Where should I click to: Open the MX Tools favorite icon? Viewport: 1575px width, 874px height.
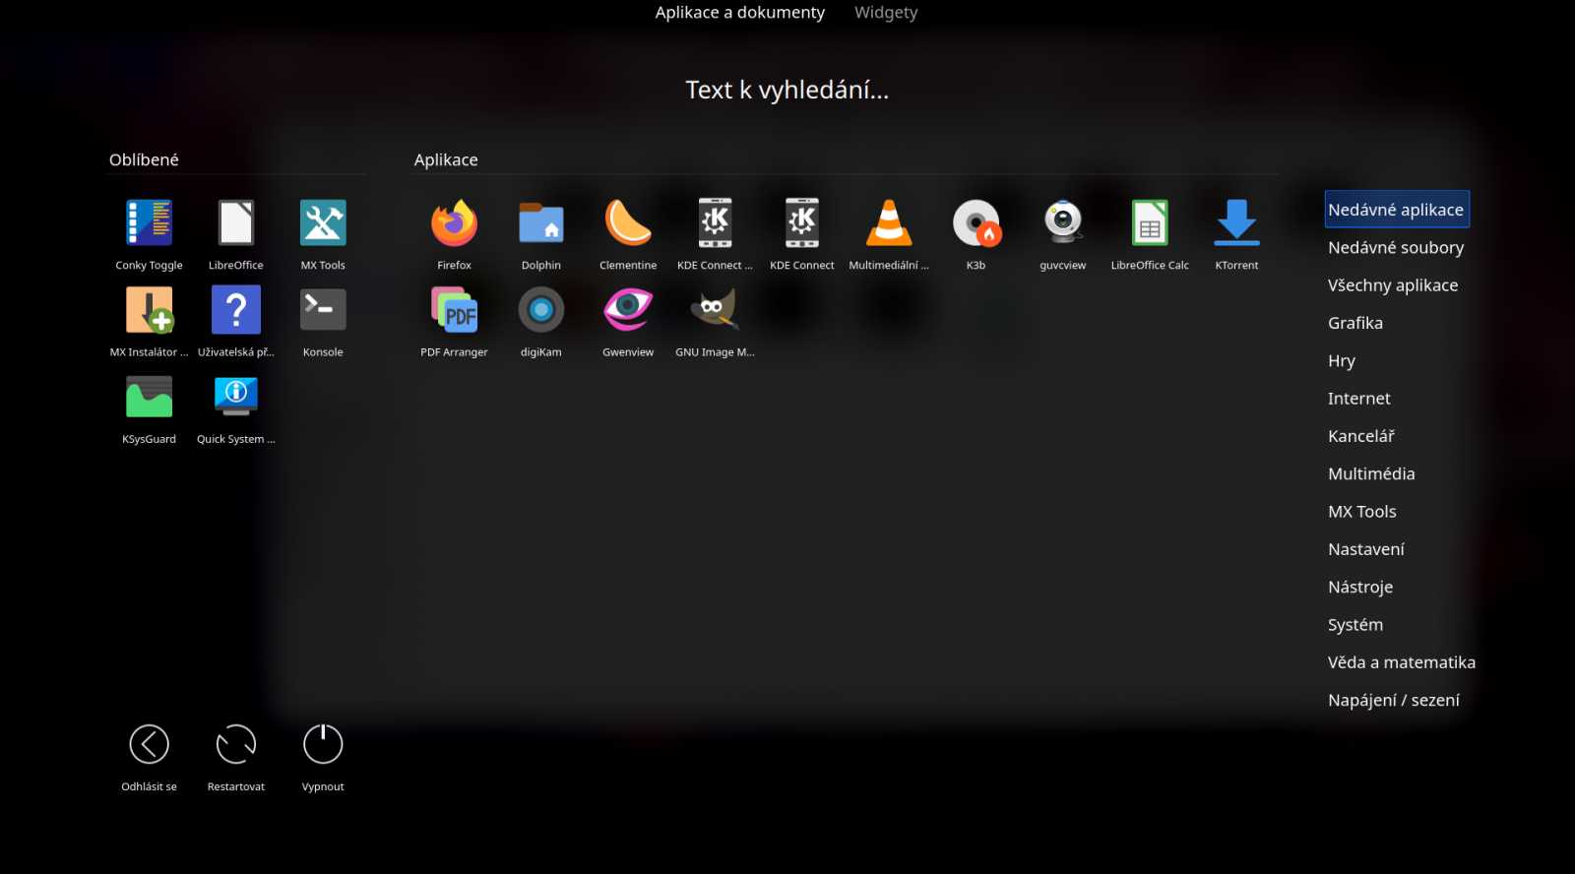tap(323, 234)
